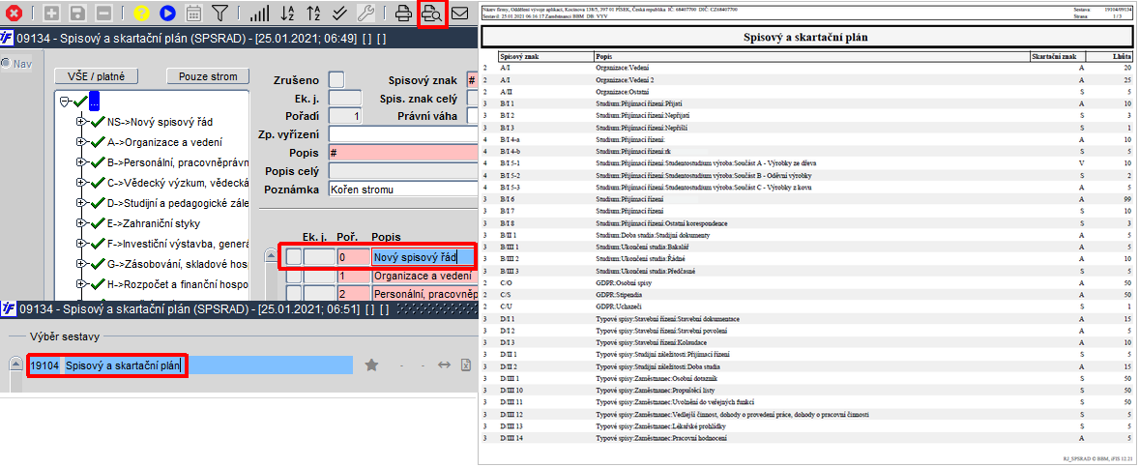Click the filter funnel icon

pos(220,13)
